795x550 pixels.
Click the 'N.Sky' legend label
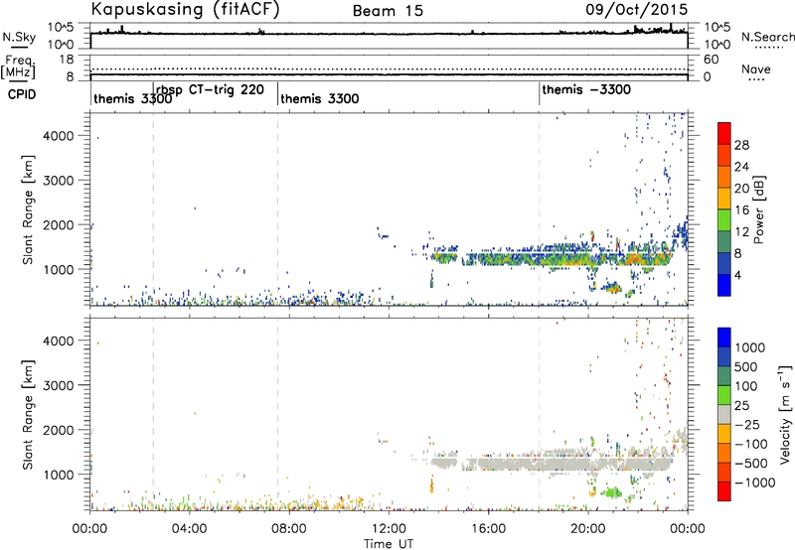[19, 37]
